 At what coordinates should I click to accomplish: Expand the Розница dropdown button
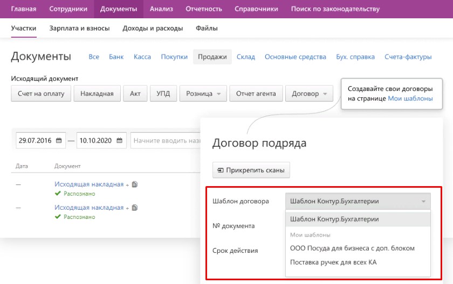pyautogui.click(x=203, y=94)
